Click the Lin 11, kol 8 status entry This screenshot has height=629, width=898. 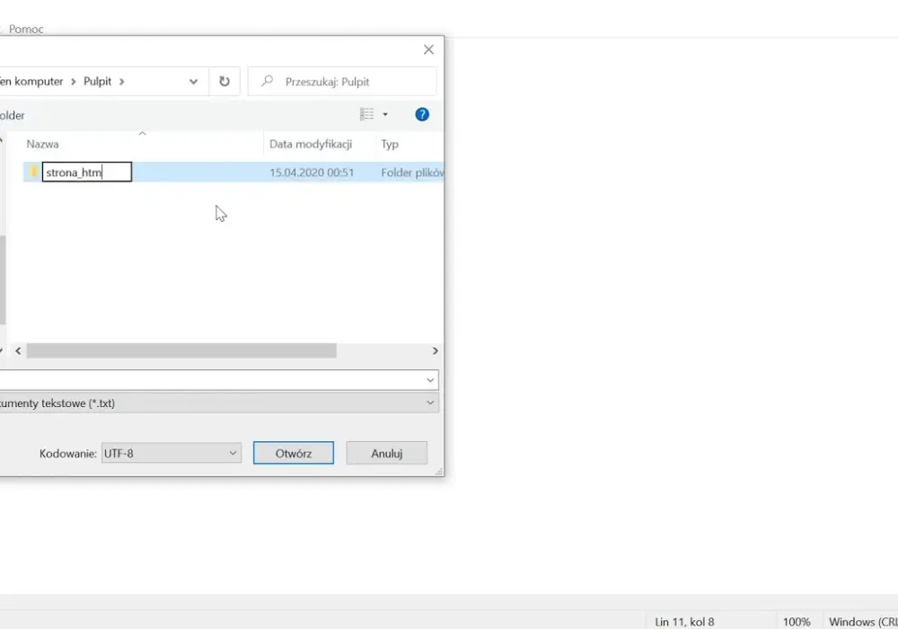(684, 622)
